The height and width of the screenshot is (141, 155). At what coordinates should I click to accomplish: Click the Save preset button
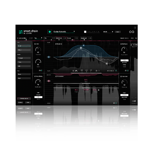click(118, 32)
